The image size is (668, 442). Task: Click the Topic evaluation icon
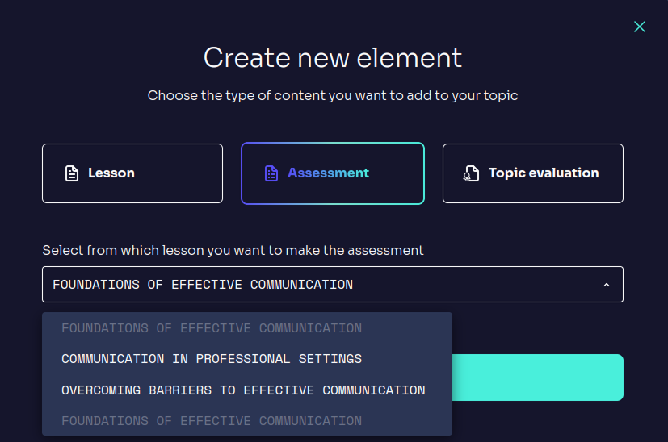click(x=471, y=173)
